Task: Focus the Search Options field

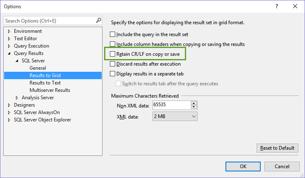Action: [50, 21]
